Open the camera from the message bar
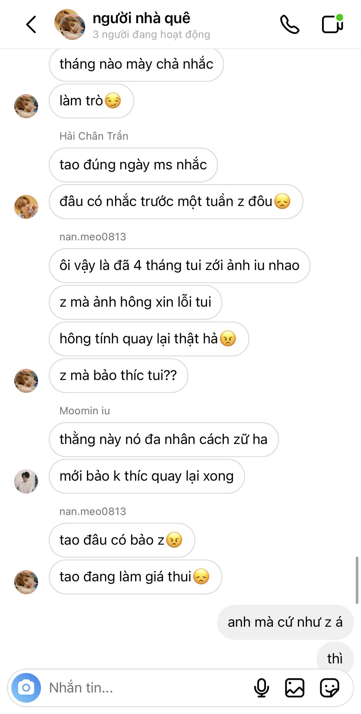 click(x=26, y=688)
